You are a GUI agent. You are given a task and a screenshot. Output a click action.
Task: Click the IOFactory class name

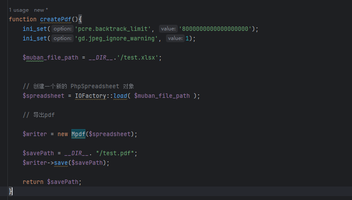(91, 96)
